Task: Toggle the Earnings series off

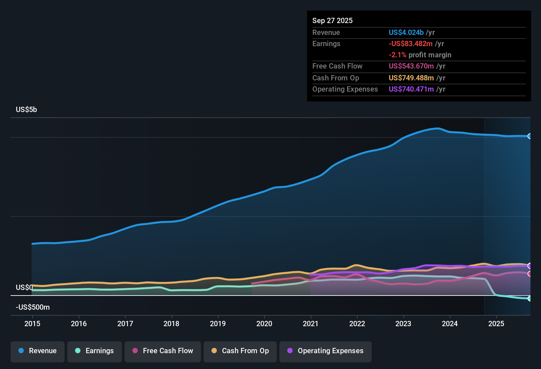Action: coord(95,351)
